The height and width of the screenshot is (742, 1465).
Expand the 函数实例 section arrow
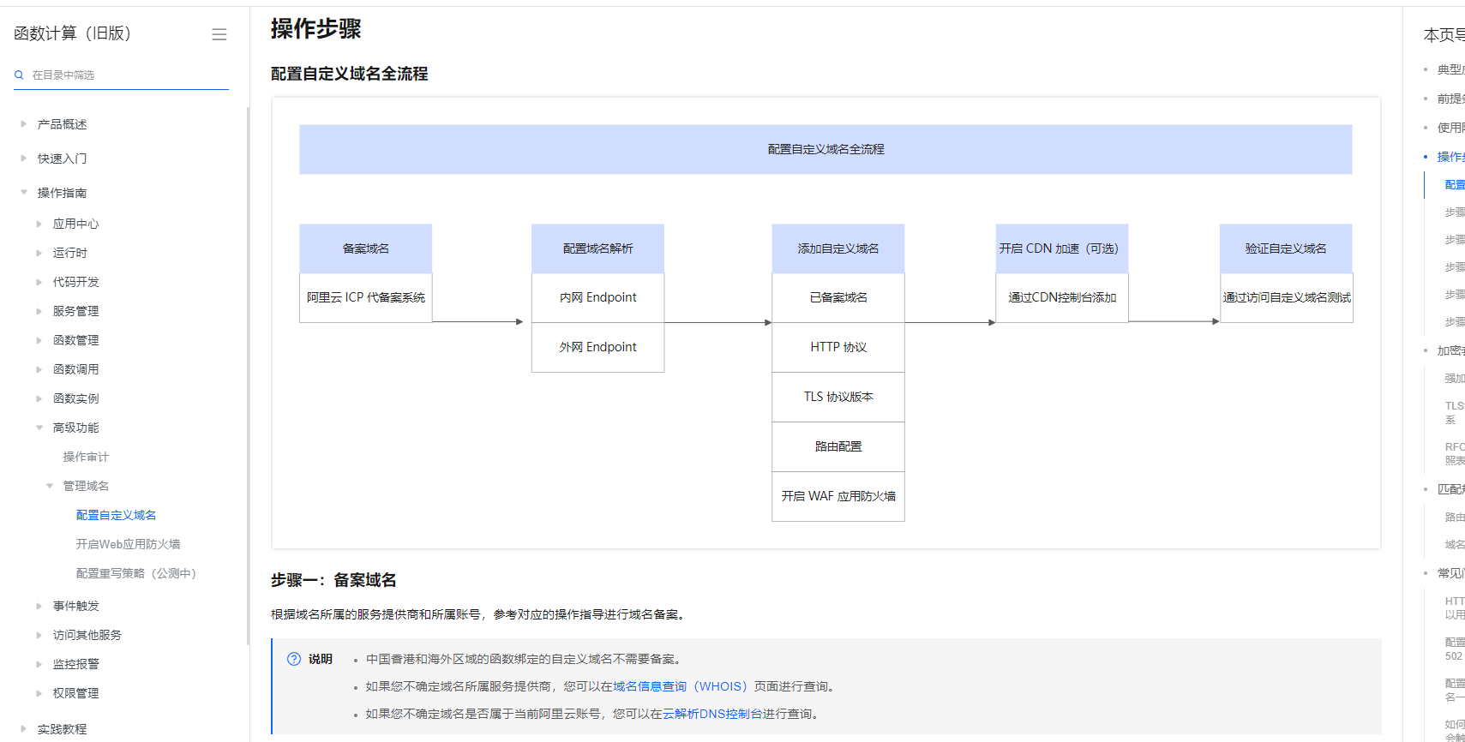click(39, 398)
